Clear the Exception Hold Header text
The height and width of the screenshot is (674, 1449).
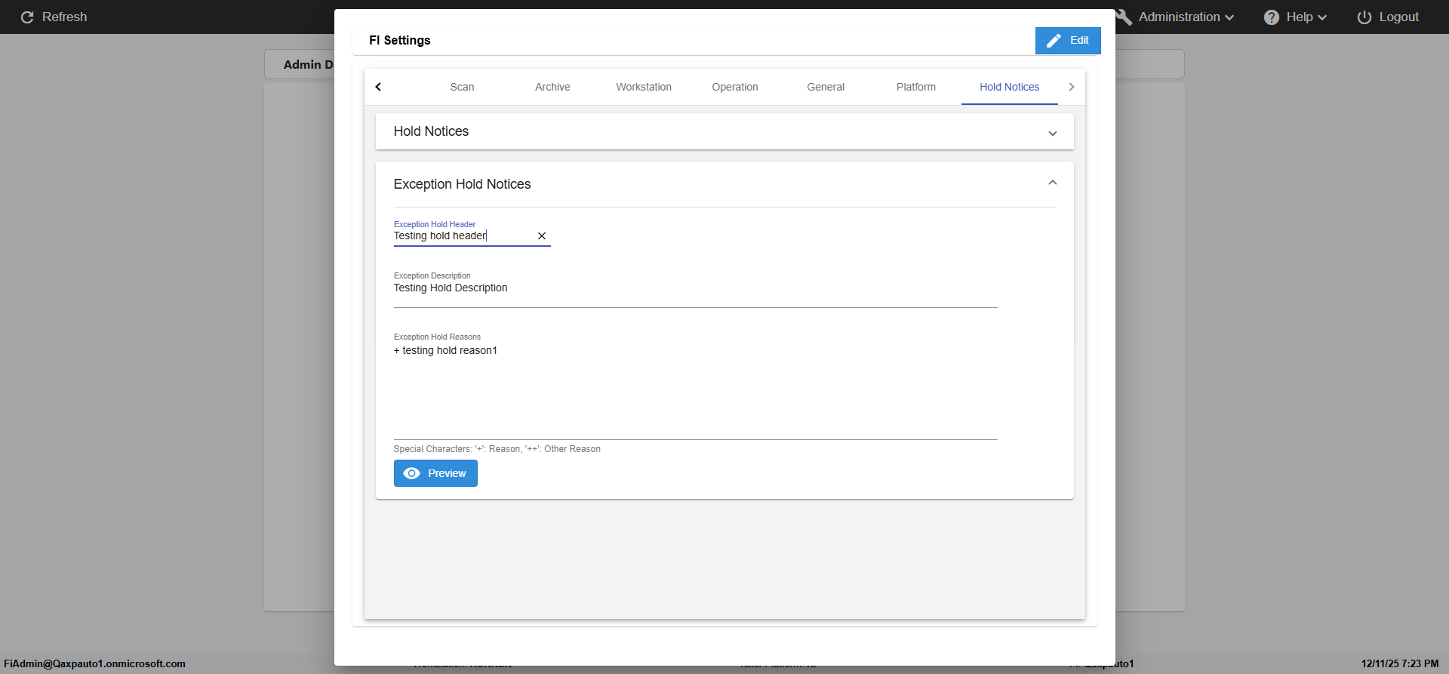click(x=542, y=236)
